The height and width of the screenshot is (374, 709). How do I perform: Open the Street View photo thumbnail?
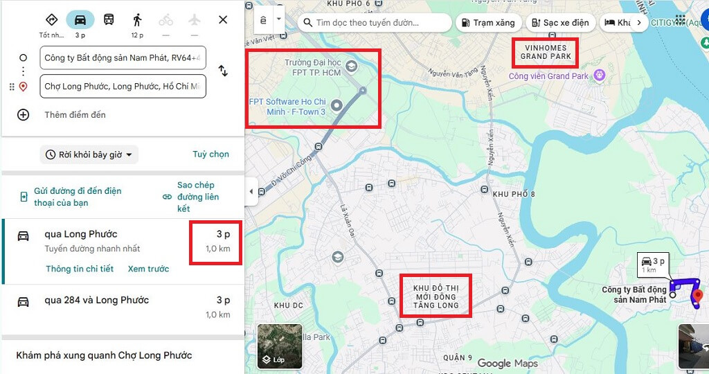693,346
